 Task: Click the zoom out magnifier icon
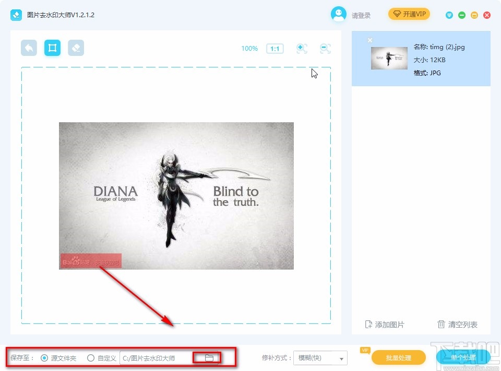tap(325, 49)
